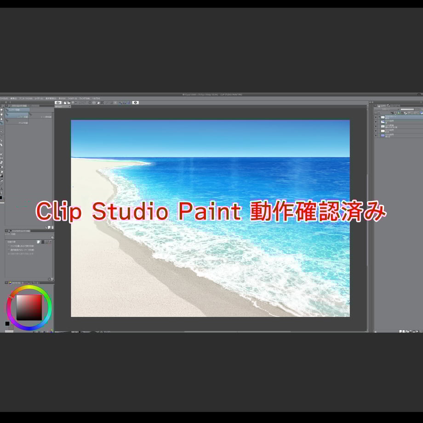This screenshot has height=423, width=423.
Task: Open the 編集 (Edit) menu
Action: [x=13, y=98]
